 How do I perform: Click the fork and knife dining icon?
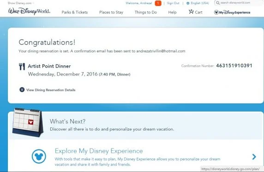(22, 66)
